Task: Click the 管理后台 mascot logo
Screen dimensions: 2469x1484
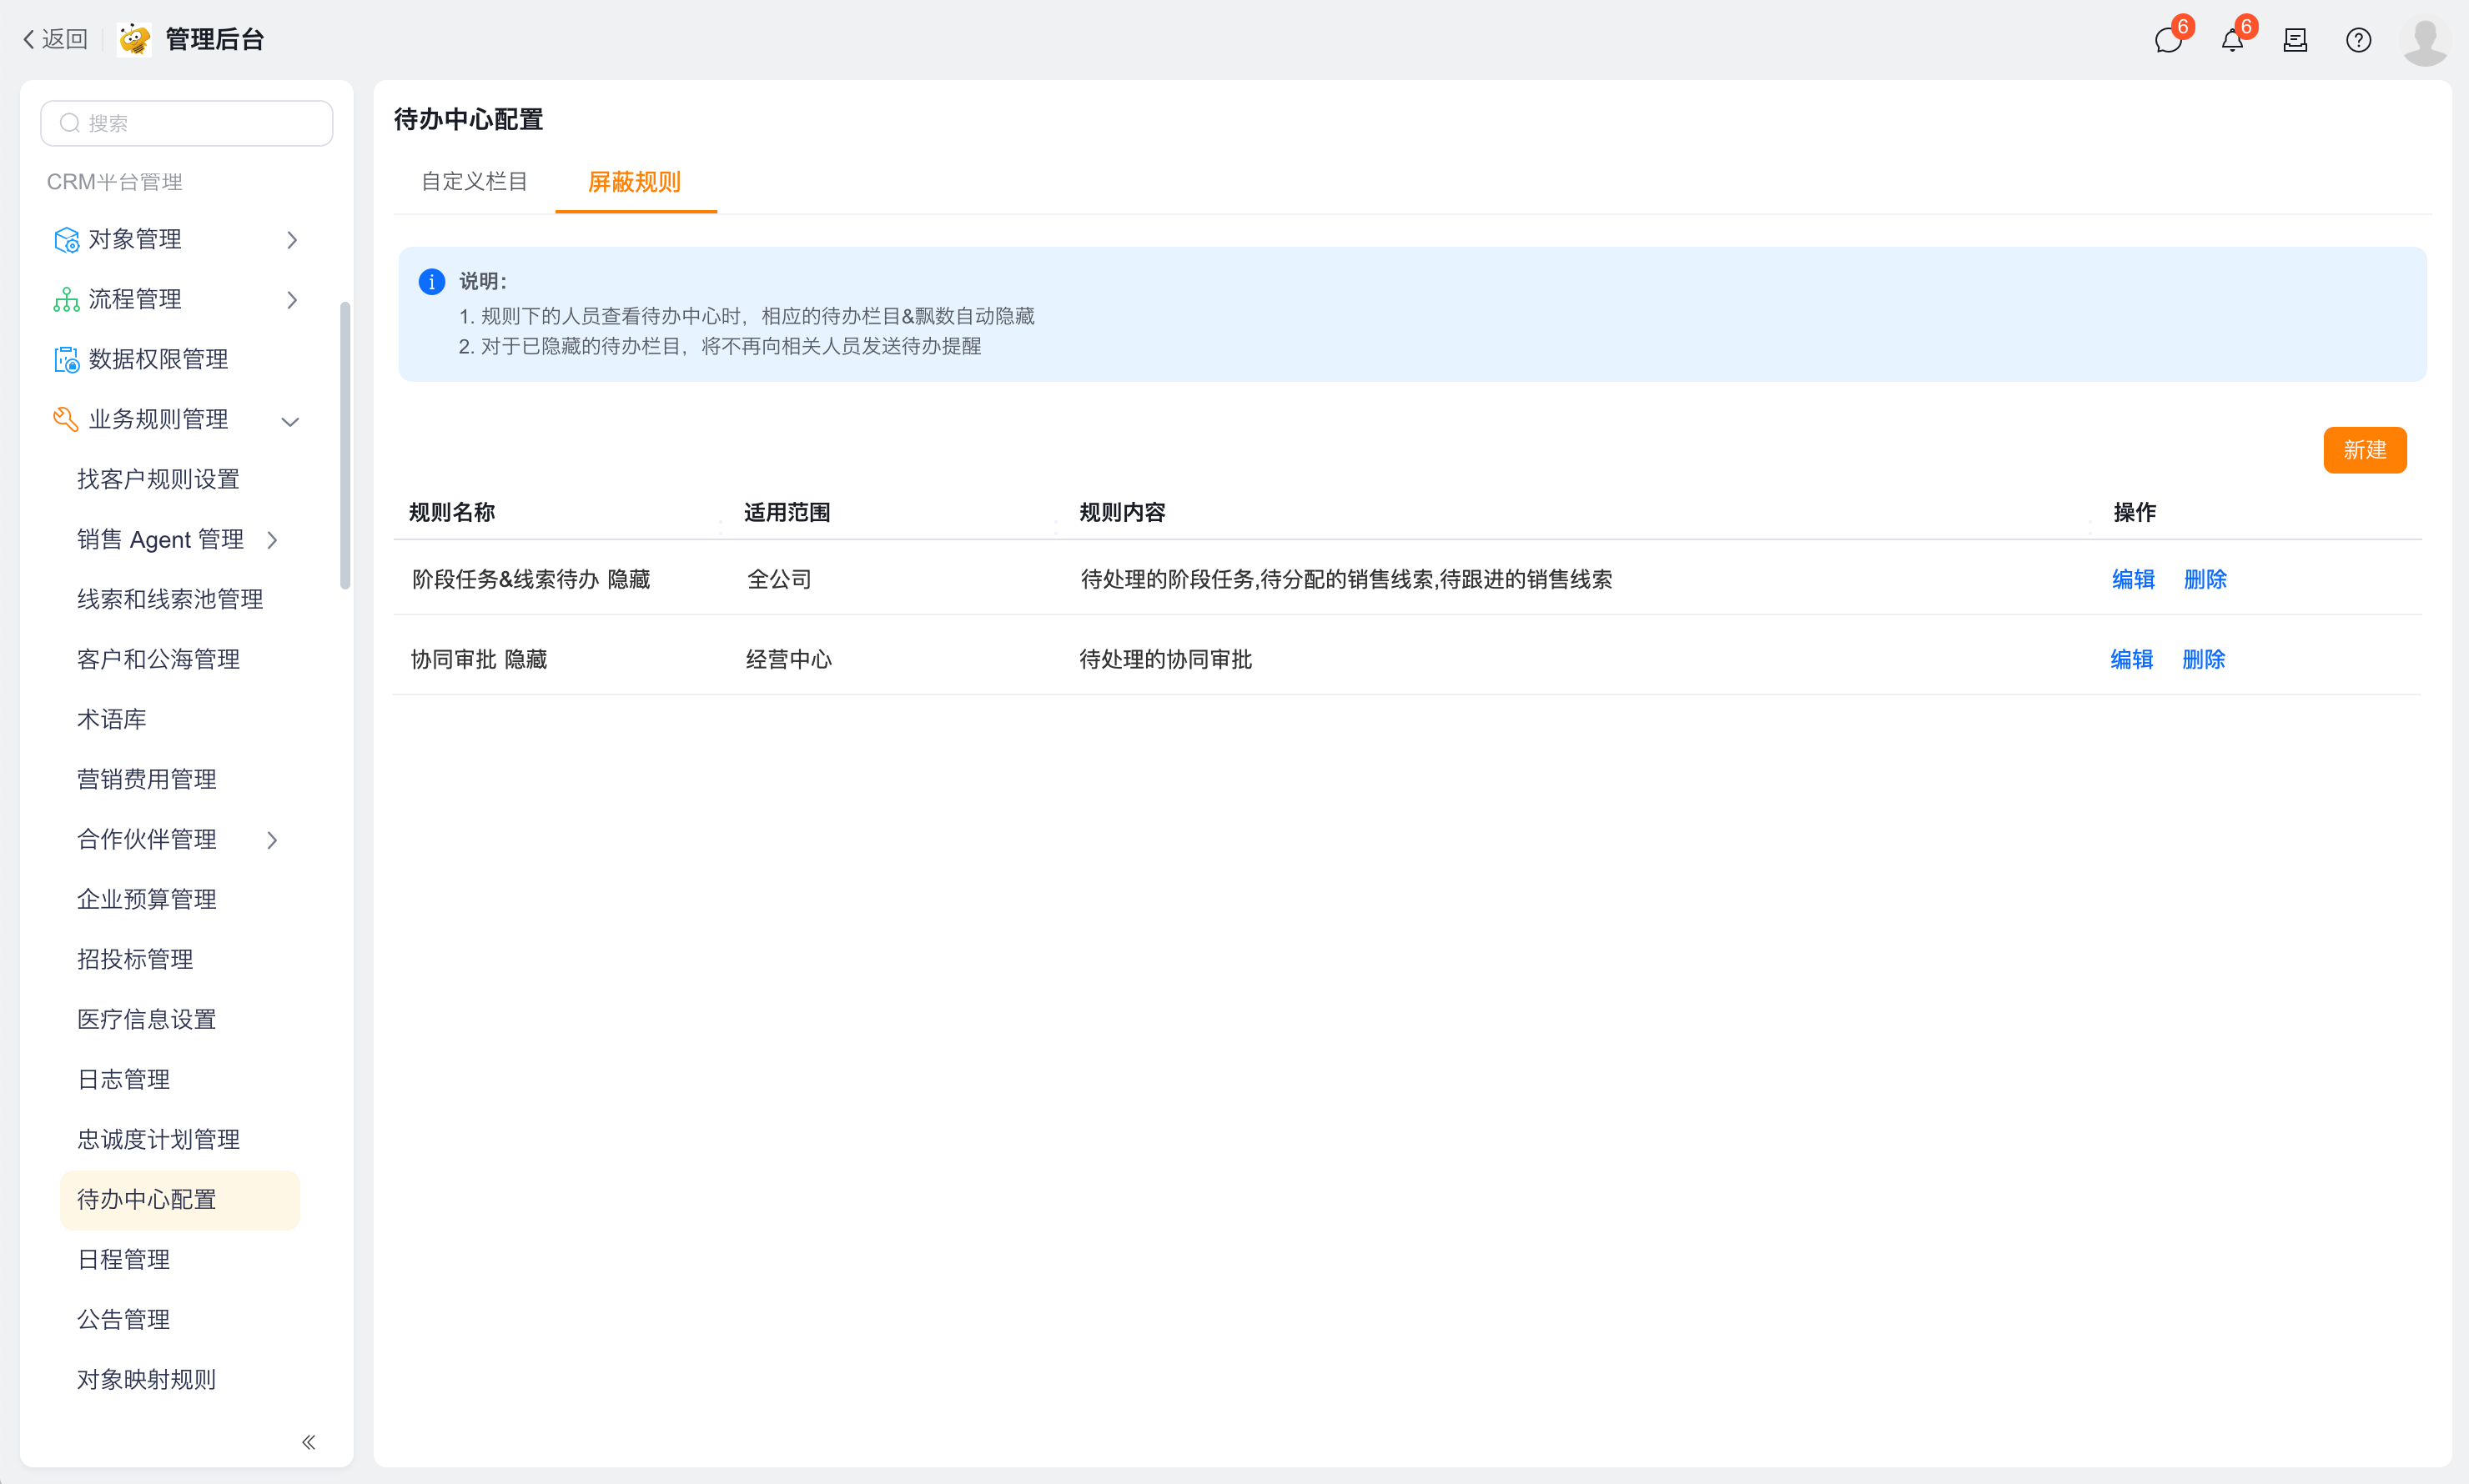Action: pos(134,40)
